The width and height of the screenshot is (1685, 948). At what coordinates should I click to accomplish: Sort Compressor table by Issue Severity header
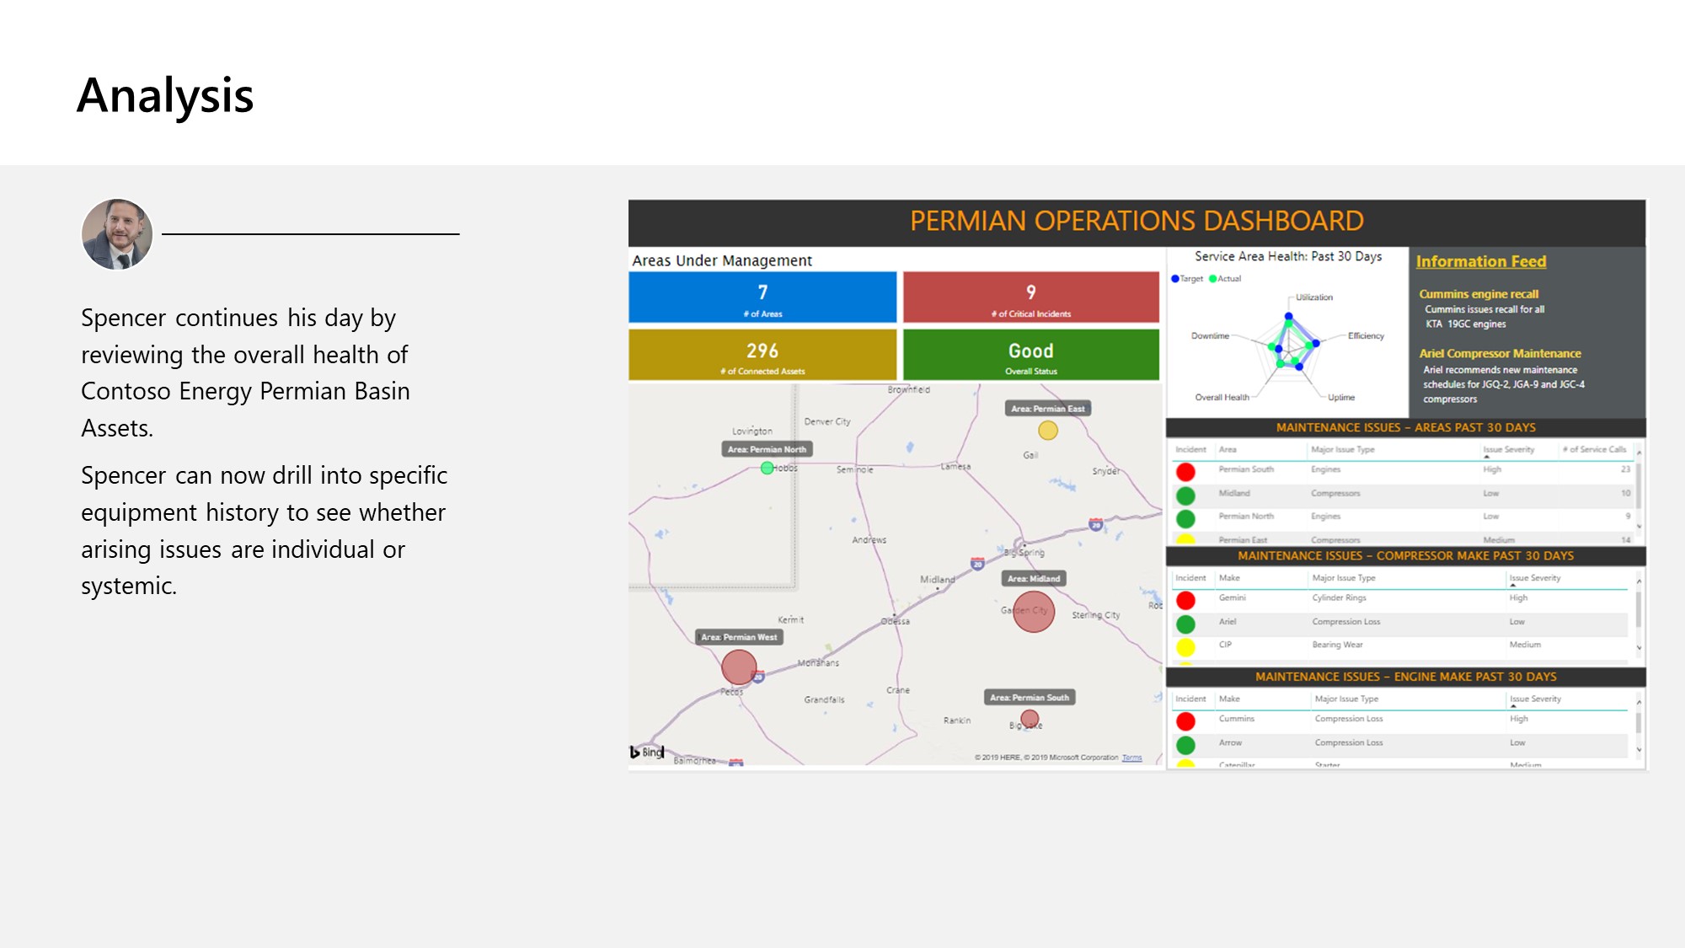1534,578
